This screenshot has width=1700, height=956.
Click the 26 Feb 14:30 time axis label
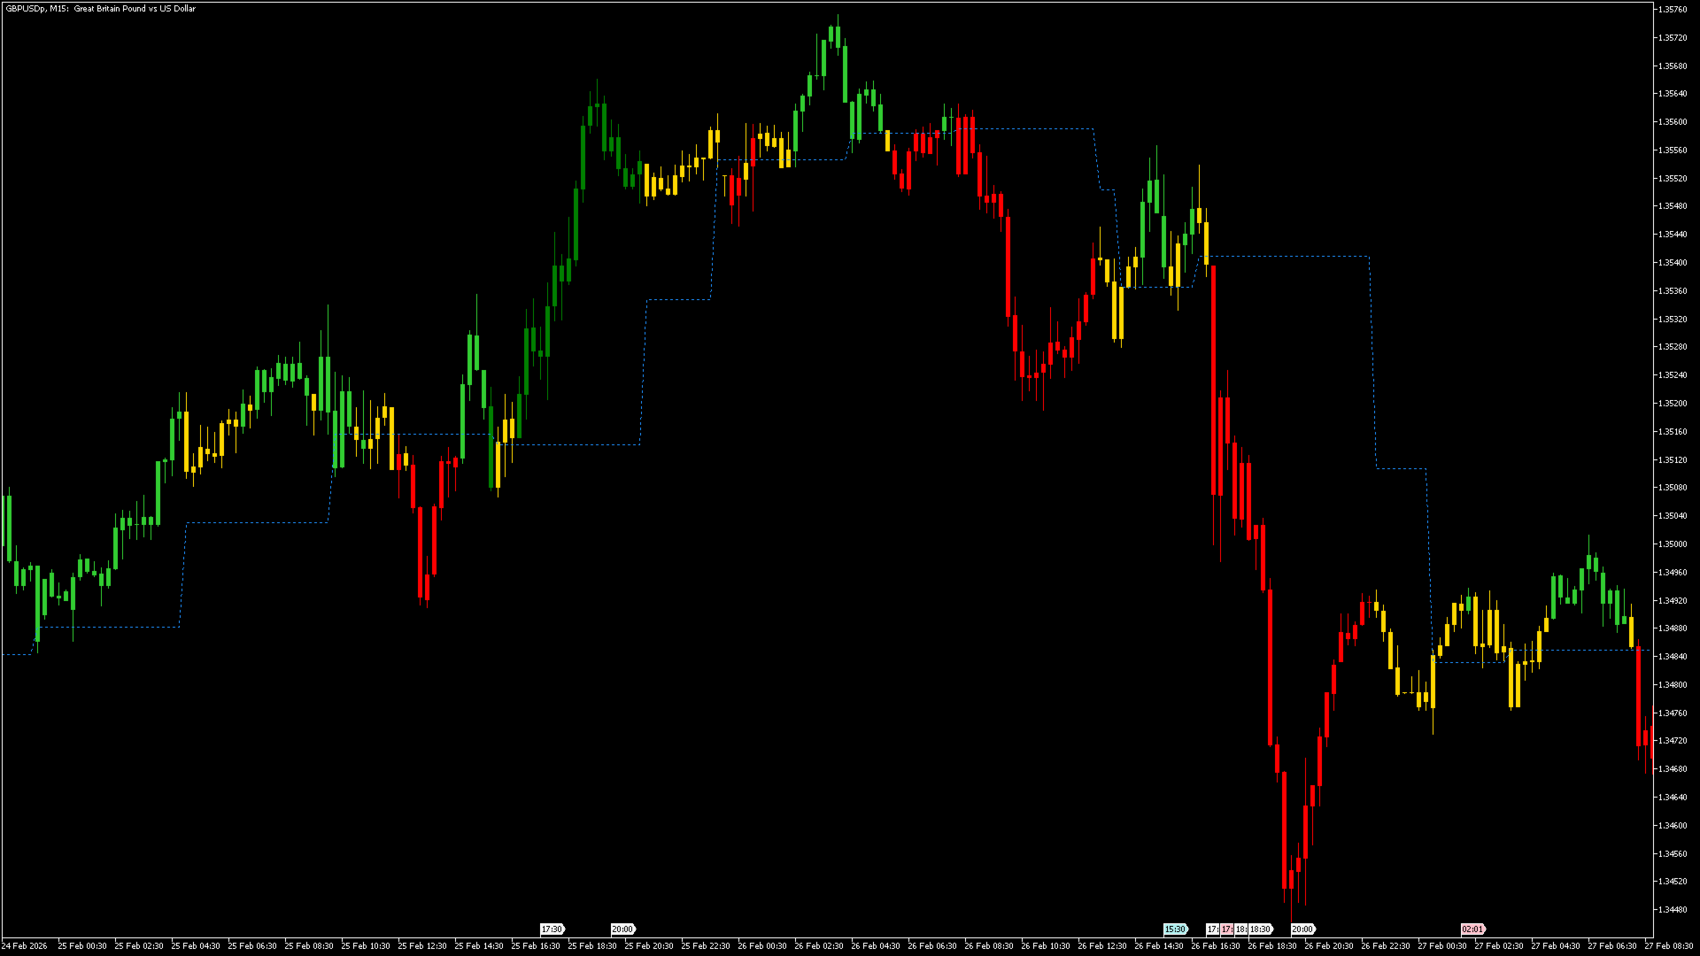[1159, 946]
